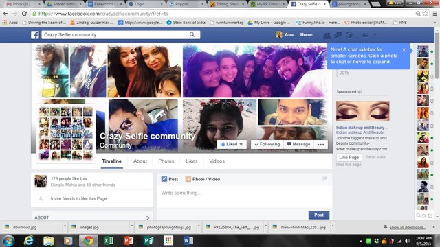Click the browser forward arrow
This screenshot has height=247, width=440.
(15, 14)
